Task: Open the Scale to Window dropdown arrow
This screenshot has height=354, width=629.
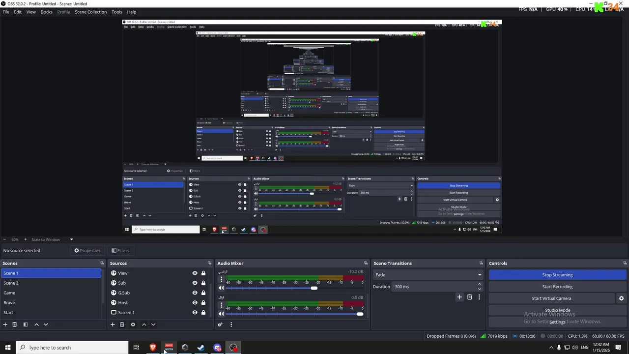Action: 71,239
